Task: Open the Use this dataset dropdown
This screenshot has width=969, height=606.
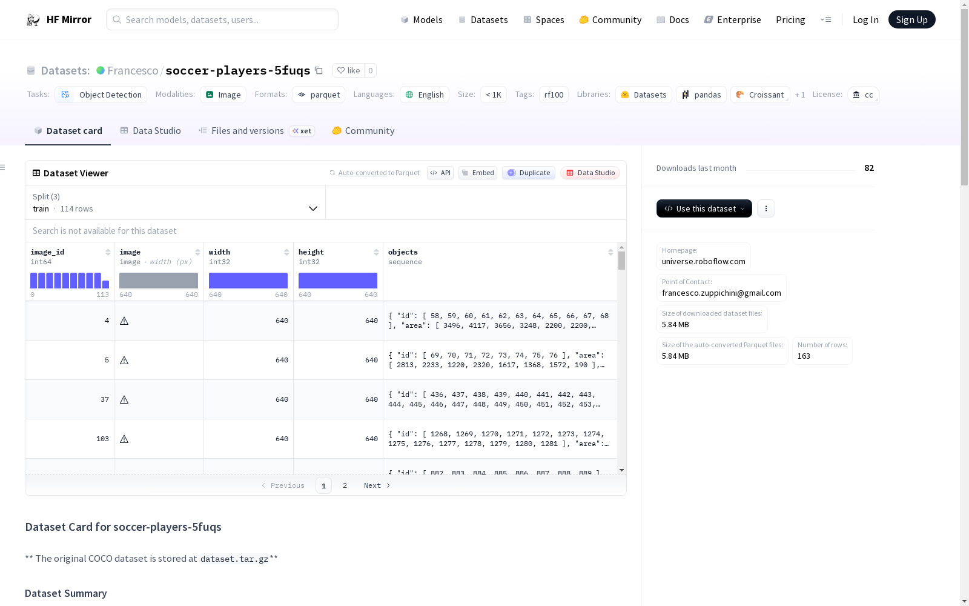Action: 704,208
